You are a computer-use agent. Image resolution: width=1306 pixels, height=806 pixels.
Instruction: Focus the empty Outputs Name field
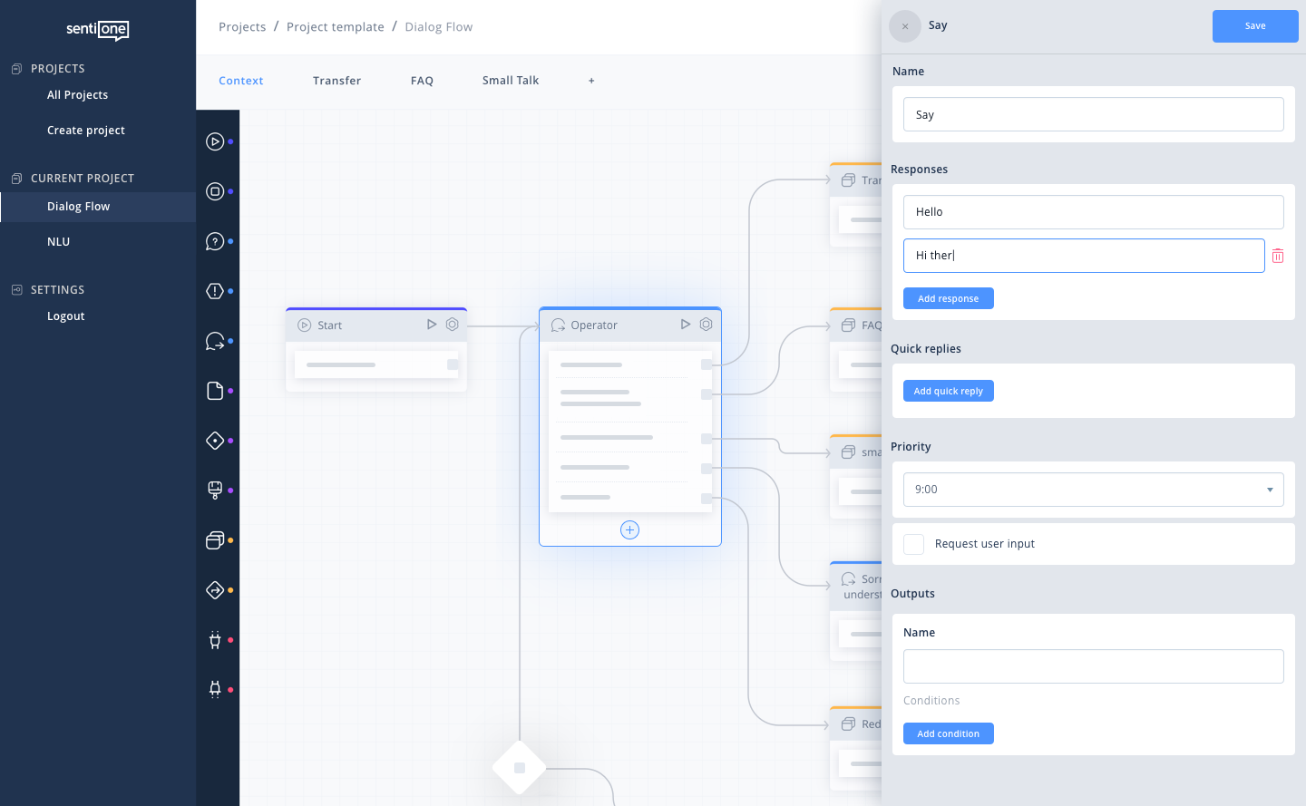[x=1093, y=666]
